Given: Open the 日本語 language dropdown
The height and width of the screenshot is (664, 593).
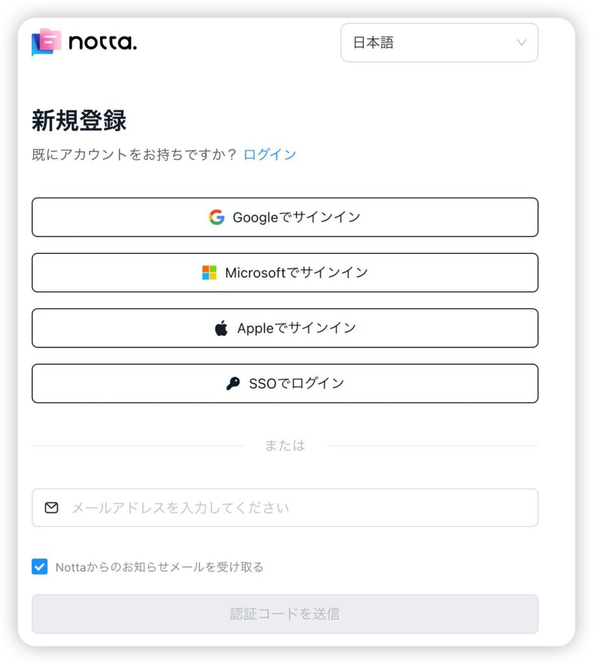Looking at the screenshot, I should (x=439, y=43).
